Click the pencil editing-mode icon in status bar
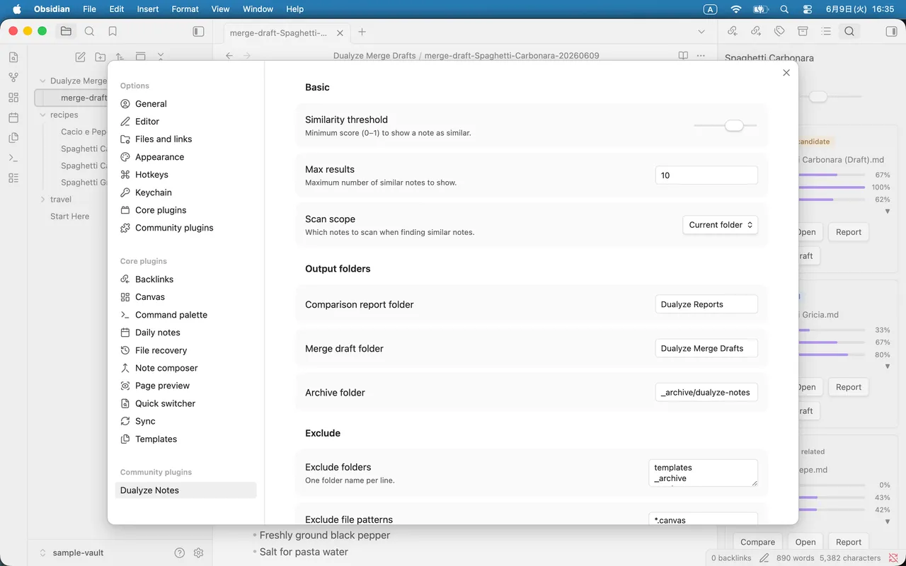 click(x=764, y=558)
